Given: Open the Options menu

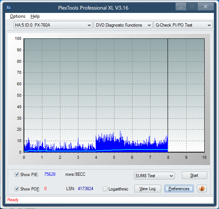Looking at the screenshot, I should (x=18, y=16).
